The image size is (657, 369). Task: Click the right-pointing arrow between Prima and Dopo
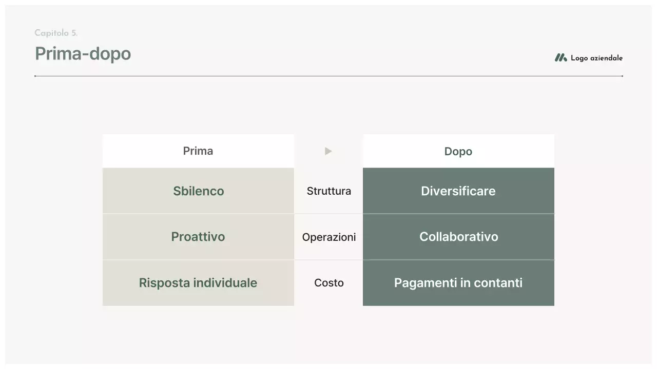coord(328,151)
